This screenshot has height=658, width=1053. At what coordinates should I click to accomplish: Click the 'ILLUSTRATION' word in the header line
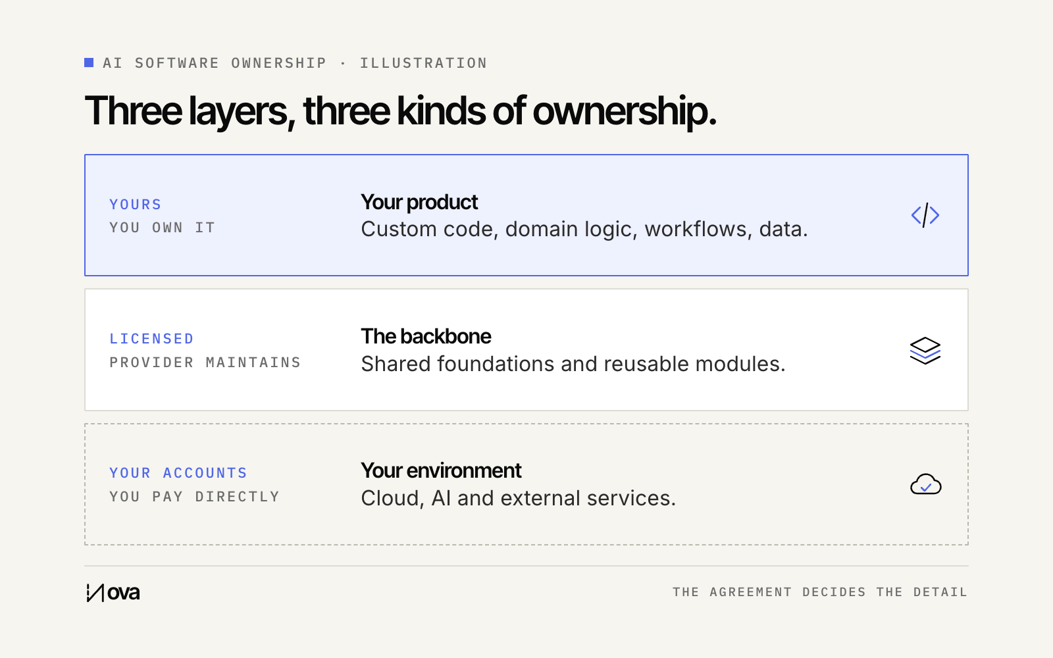(423, 63)
